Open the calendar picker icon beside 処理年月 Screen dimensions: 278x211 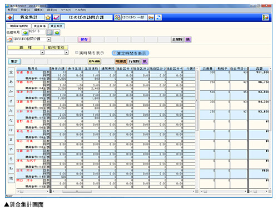[x=49, y=33]
